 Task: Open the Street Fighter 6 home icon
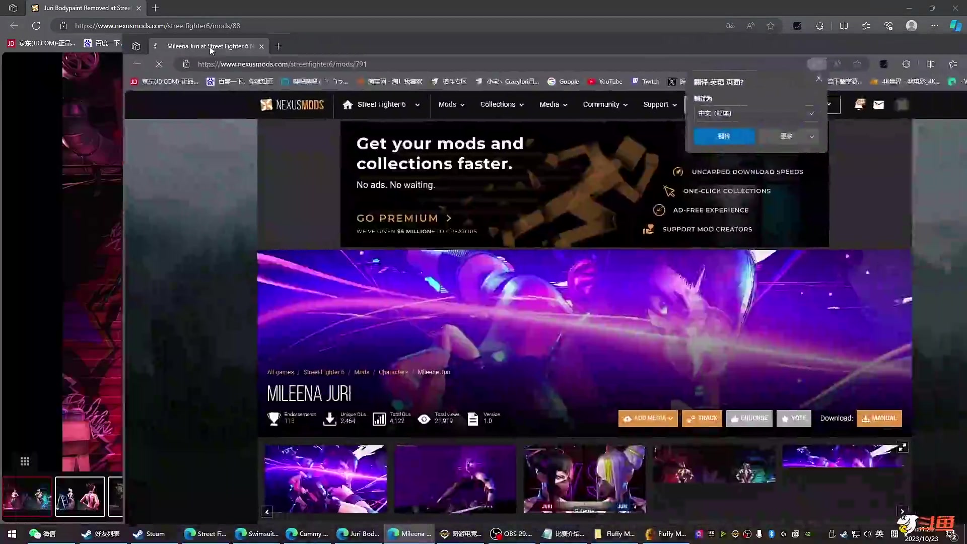pyautogui.click(x=348, y=105)
